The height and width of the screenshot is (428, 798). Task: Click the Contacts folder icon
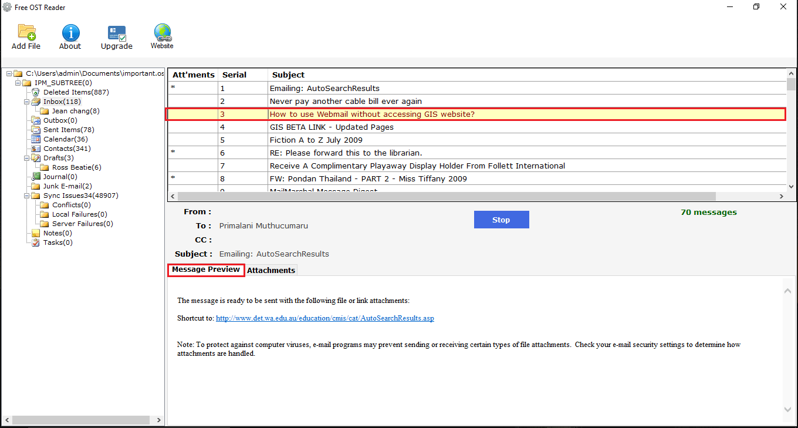pos(36,149)
